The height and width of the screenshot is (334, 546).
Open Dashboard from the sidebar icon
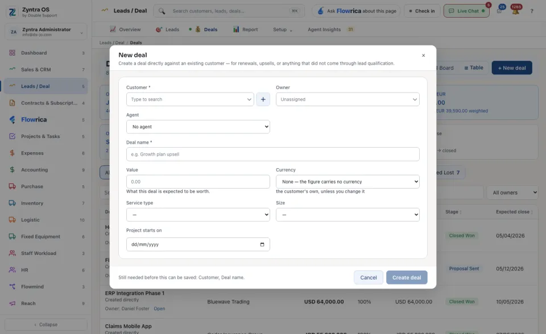(x=12, y=53)
